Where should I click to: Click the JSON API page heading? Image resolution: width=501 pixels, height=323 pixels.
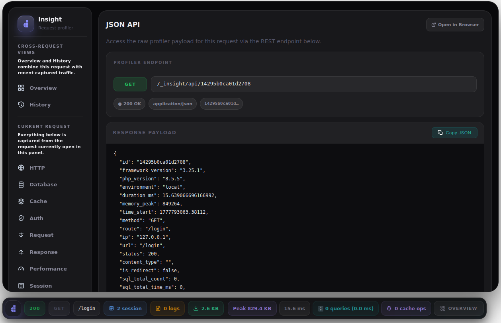[x=123, y=25]
